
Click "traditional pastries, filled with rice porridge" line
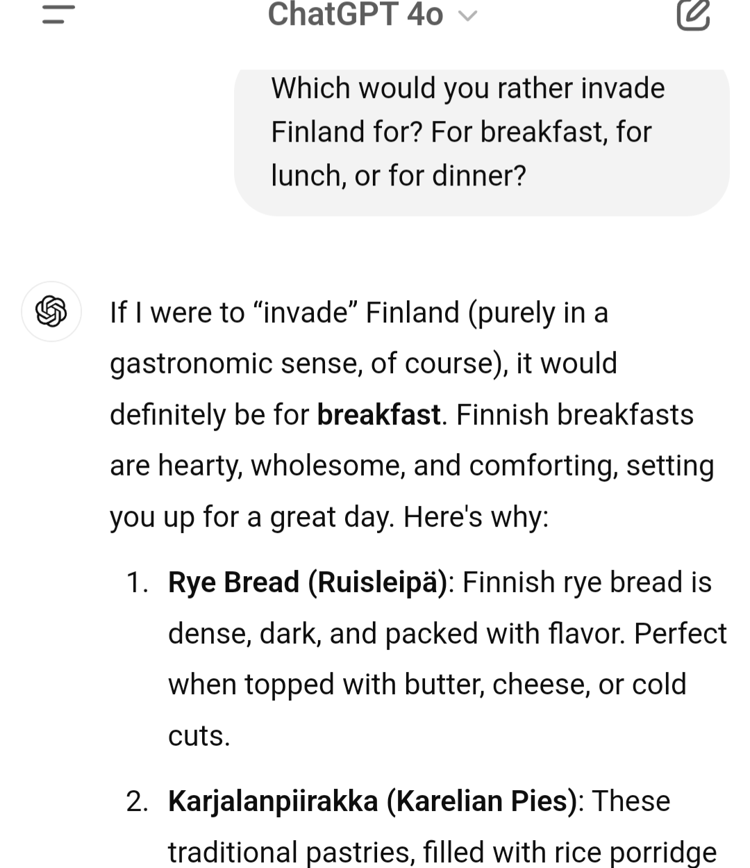[442, 852]
